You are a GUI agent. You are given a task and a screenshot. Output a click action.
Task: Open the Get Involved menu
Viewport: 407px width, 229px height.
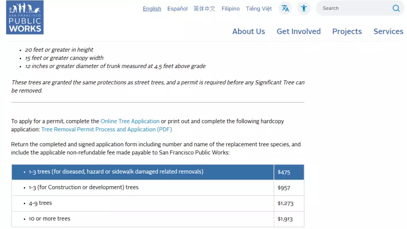(298, 31)
